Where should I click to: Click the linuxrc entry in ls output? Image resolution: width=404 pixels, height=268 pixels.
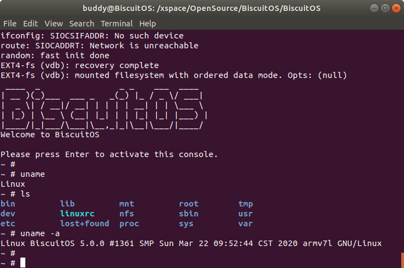click(x=77, y=214)
